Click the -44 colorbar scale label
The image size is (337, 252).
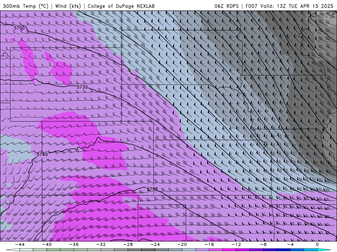[x=20, y=244]
